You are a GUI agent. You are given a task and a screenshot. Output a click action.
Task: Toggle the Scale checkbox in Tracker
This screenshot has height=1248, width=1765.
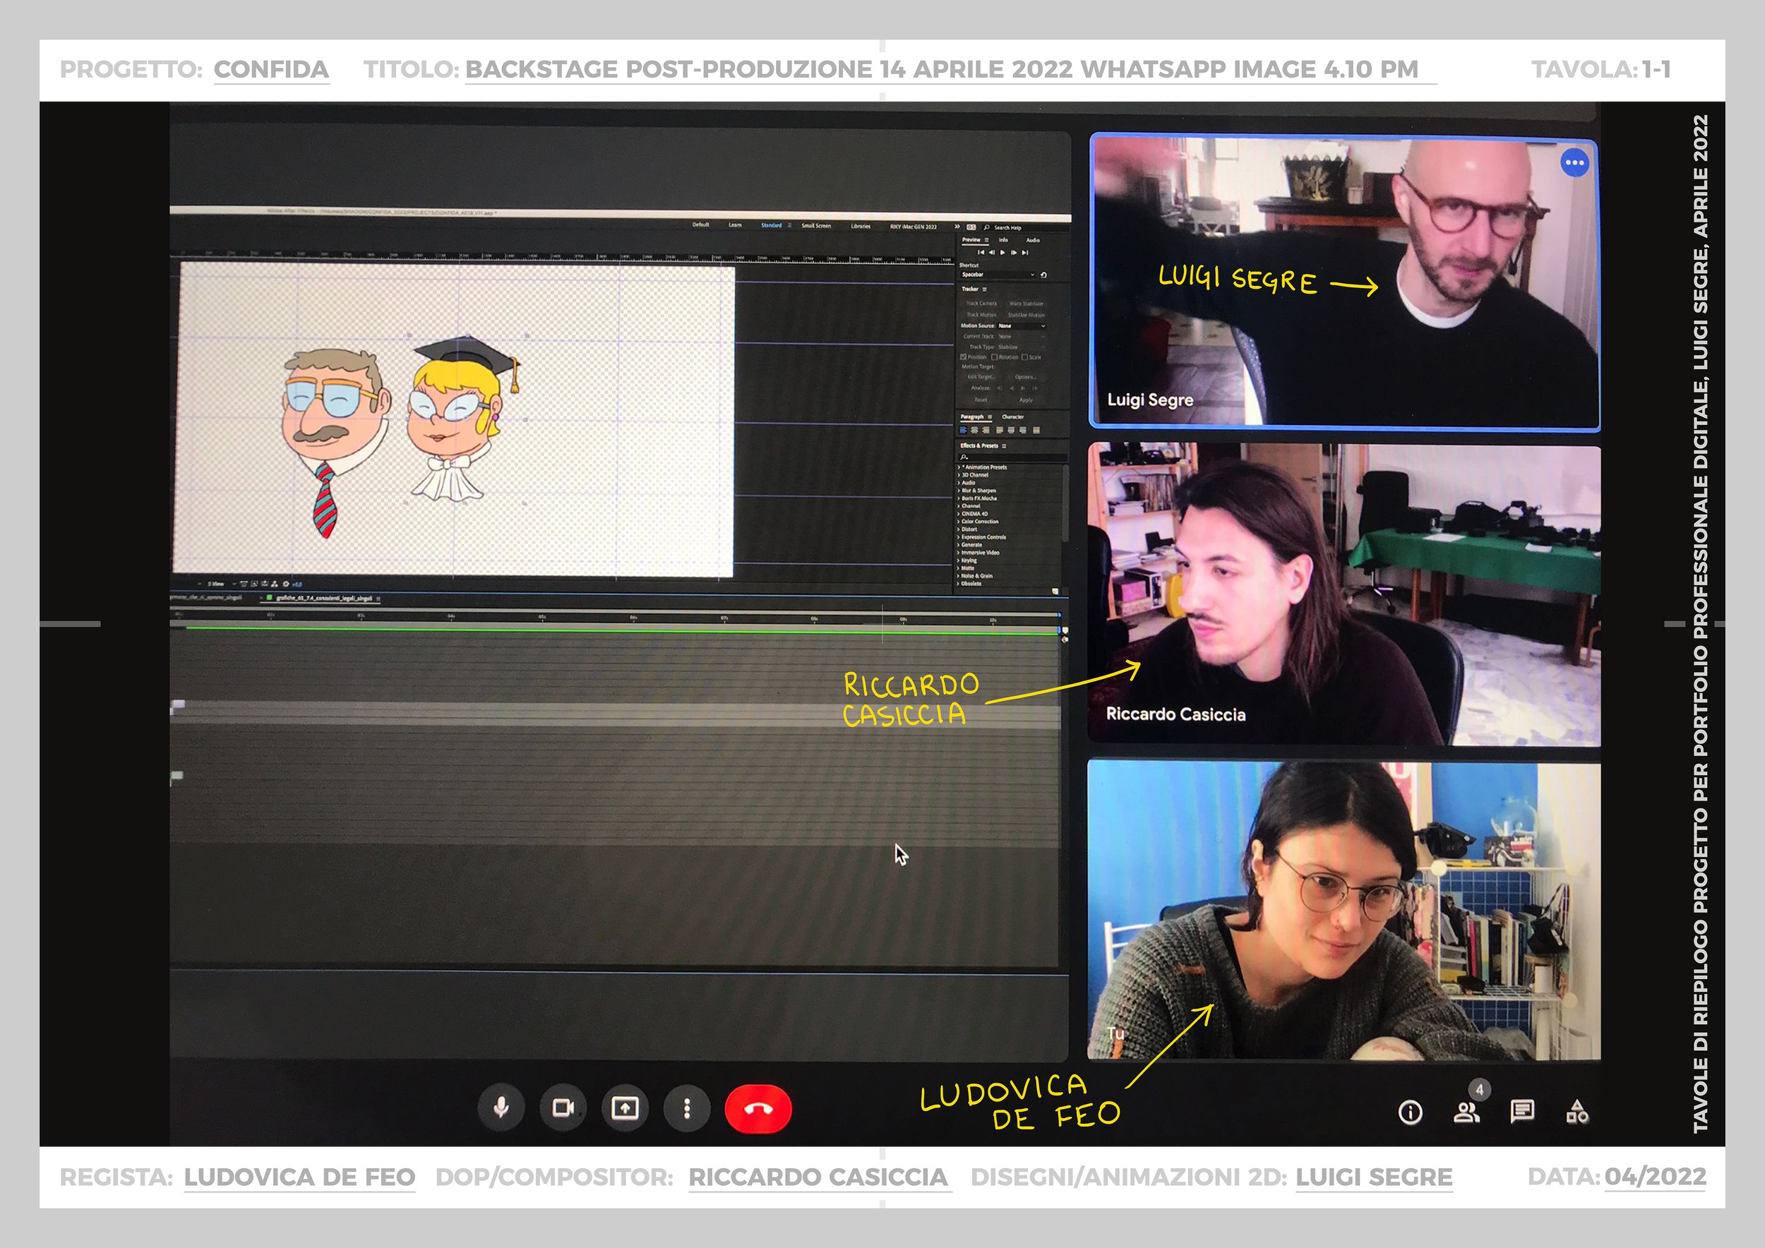[x=1024, y=357]
